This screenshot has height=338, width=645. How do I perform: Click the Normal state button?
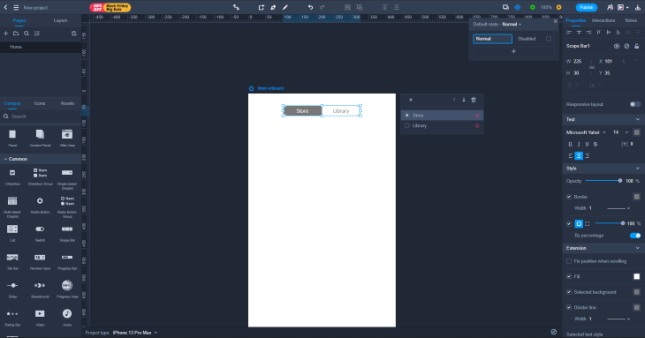pos(492,39)
